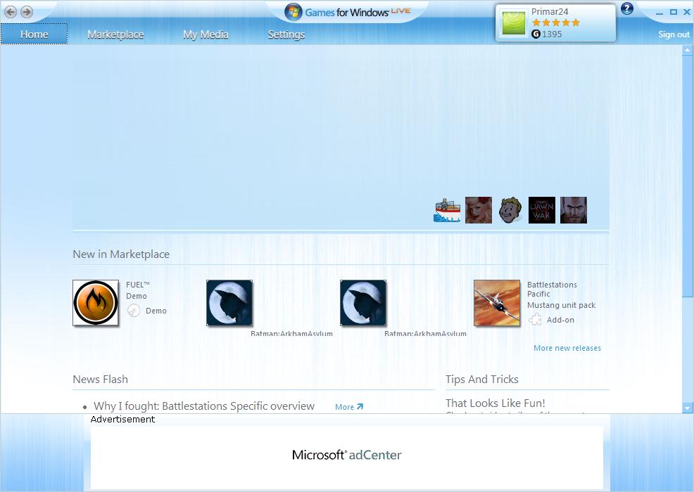This screenshot has width=694, height=492.
Task: Click the scrollbar down arrow
Action: coord(688,408)
